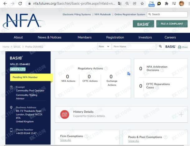The image size is (190, 146).
Task: Click the FILE A COMPLAINT button
Action: 172,24
